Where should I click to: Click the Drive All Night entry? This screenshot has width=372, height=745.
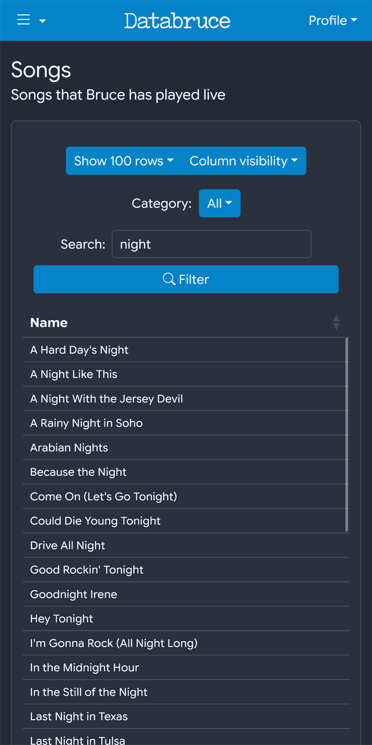click(x=68, y=545)
